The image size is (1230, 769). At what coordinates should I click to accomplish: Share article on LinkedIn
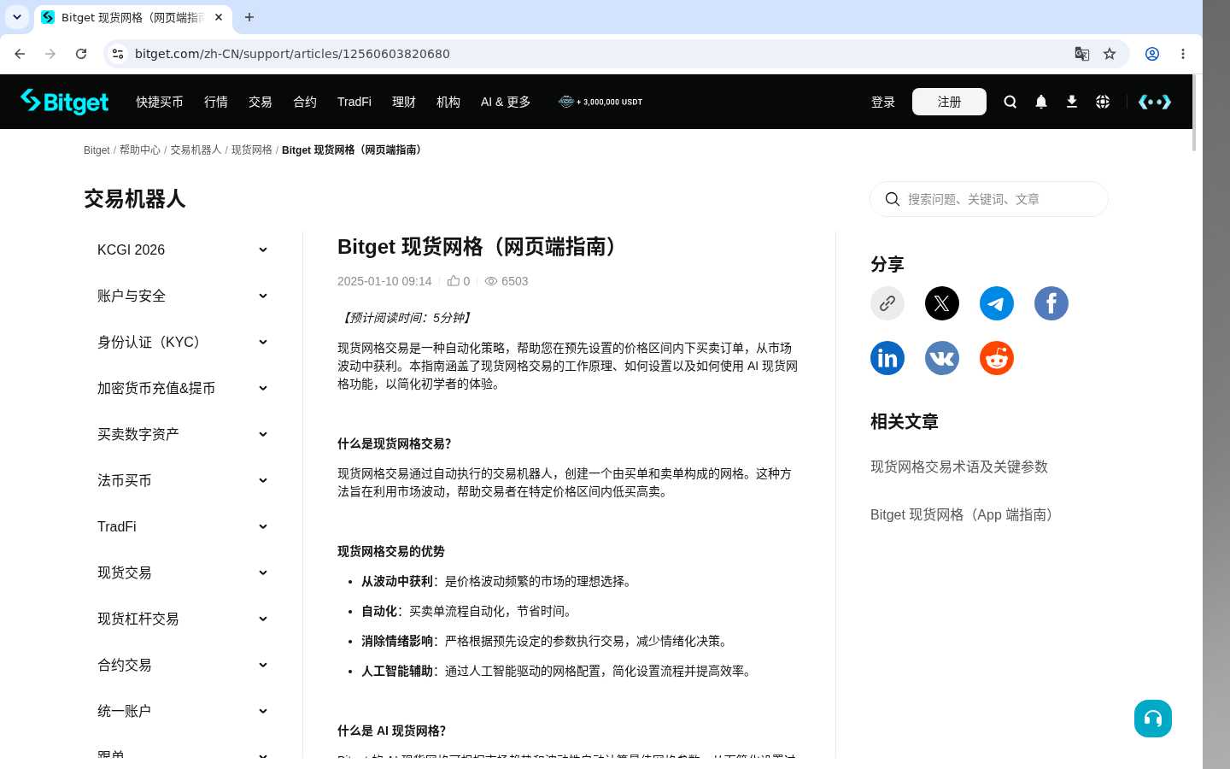(887, 358)
